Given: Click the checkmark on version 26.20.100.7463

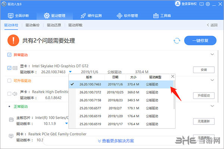Looking at the screenshot, I should (x=72, y=84).
